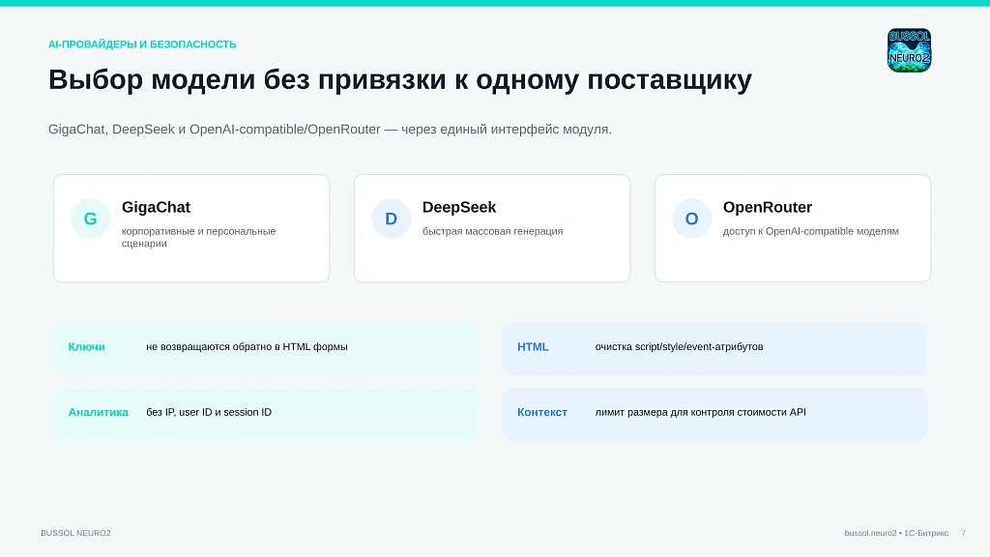Click the 'Контекст' label

tap(542, 412)
